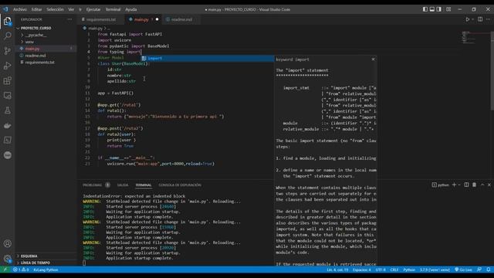Viewport: 494px width, 278px height.
Task: Toggle the primary sidebar layout button
Action: point(425,9)
